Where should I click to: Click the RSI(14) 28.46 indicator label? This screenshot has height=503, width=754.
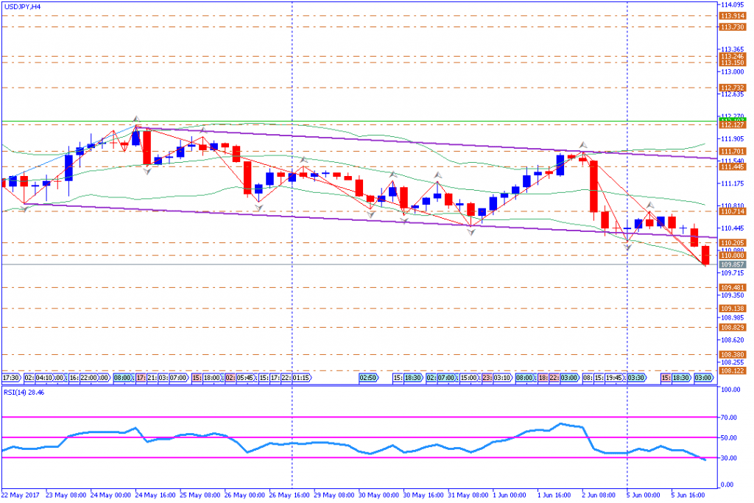(24, 393)
